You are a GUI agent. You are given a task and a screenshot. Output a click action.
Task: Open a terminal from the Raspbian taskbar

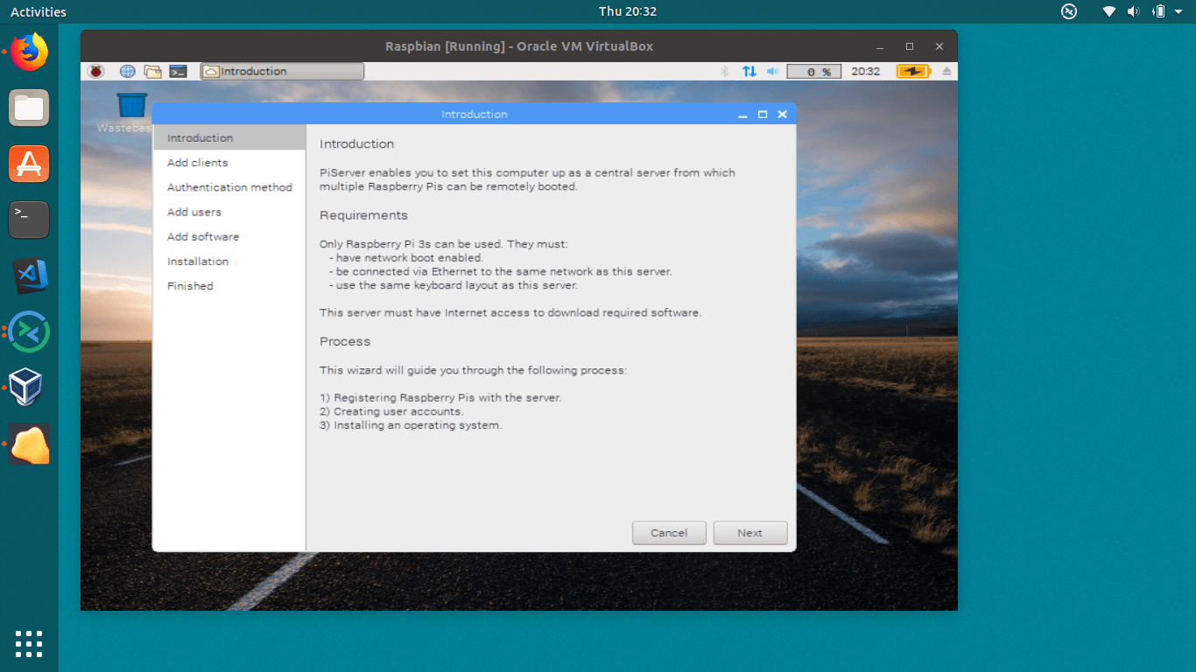[179, 71]
